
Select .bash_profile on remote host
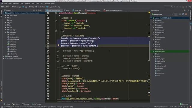click(161, 61)
